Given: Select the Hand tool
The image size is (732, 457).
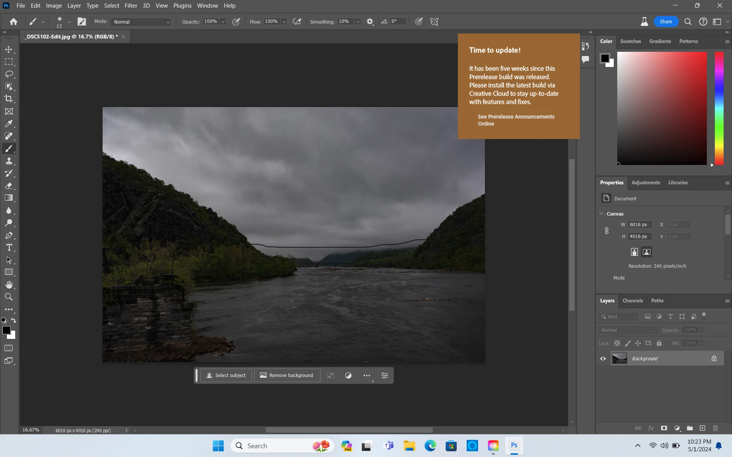Looking at the screenshot, I should click(x=9, y=284).
